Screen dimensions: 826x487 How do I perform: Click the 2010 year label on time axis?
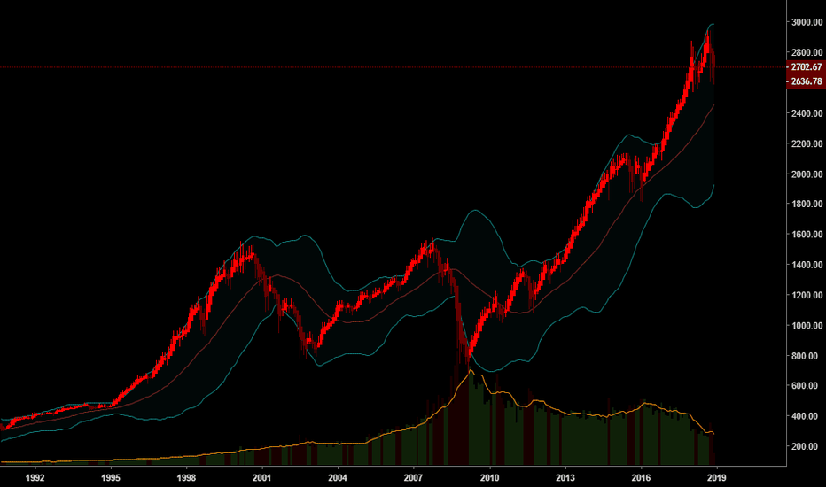(490, 478)
